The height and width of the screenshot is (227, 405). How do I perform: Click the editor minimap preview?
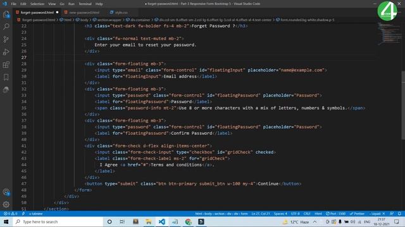point(390,33)
